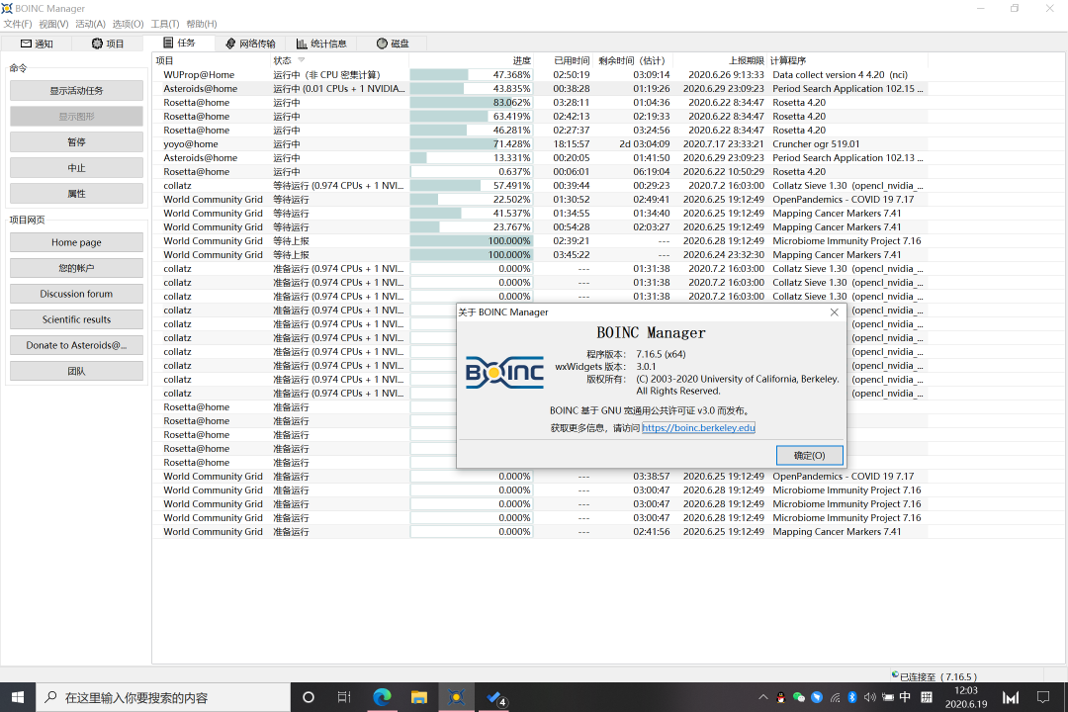The width and height of the screenshot is (1068, 712).
Task: Click the BOINC Manager taskbar icon
Action: pos(456,697)
